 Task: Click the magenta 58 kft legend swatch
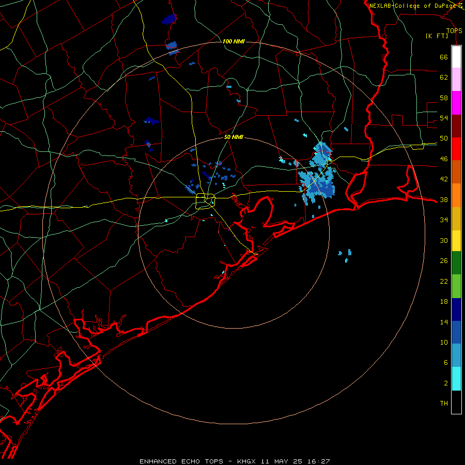click(456, 103)
